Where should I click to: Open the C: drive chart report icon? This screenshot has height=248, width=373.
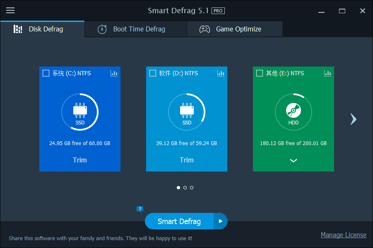(114, 73)
